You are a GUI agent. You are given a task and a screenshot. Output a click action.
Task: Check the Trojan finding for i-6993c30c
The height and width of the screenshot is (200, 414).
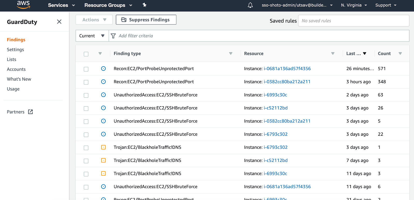click(x=86, y=174)
